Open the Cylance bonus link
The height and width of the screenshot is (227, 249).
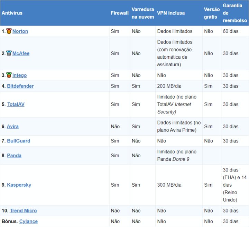[x=28, y=221]
